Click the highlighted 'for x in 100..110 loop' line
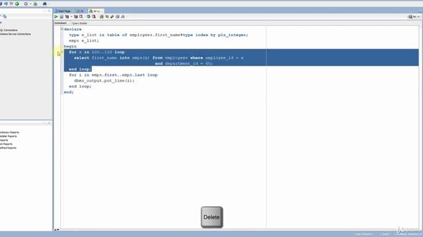This screenshot has height=237, width=423. [x=96, y=52]
